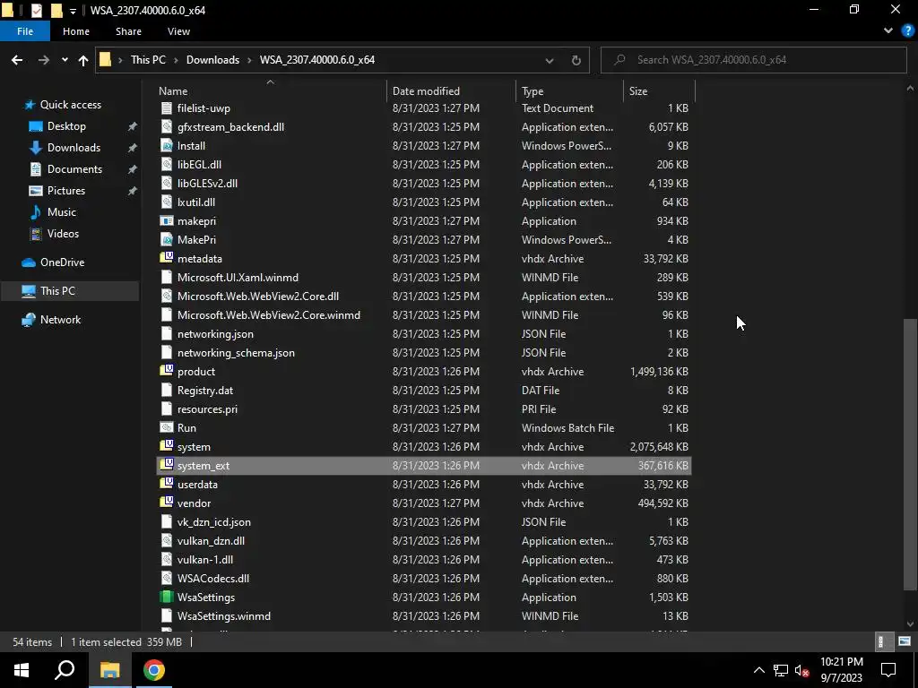Go back with the Back arrow

[17, 60]
